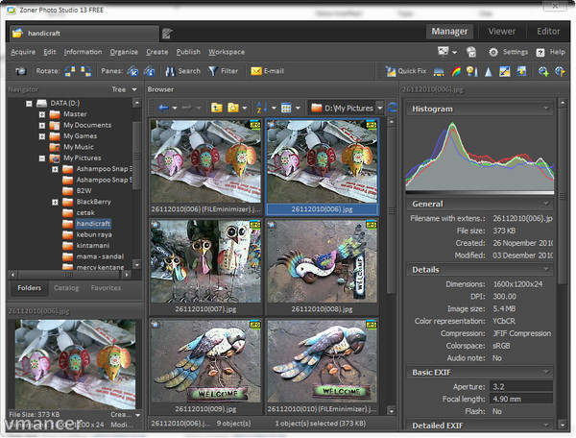Open the Publish menu
Screen dimensions: 576x438
click(x=188, y=52)
